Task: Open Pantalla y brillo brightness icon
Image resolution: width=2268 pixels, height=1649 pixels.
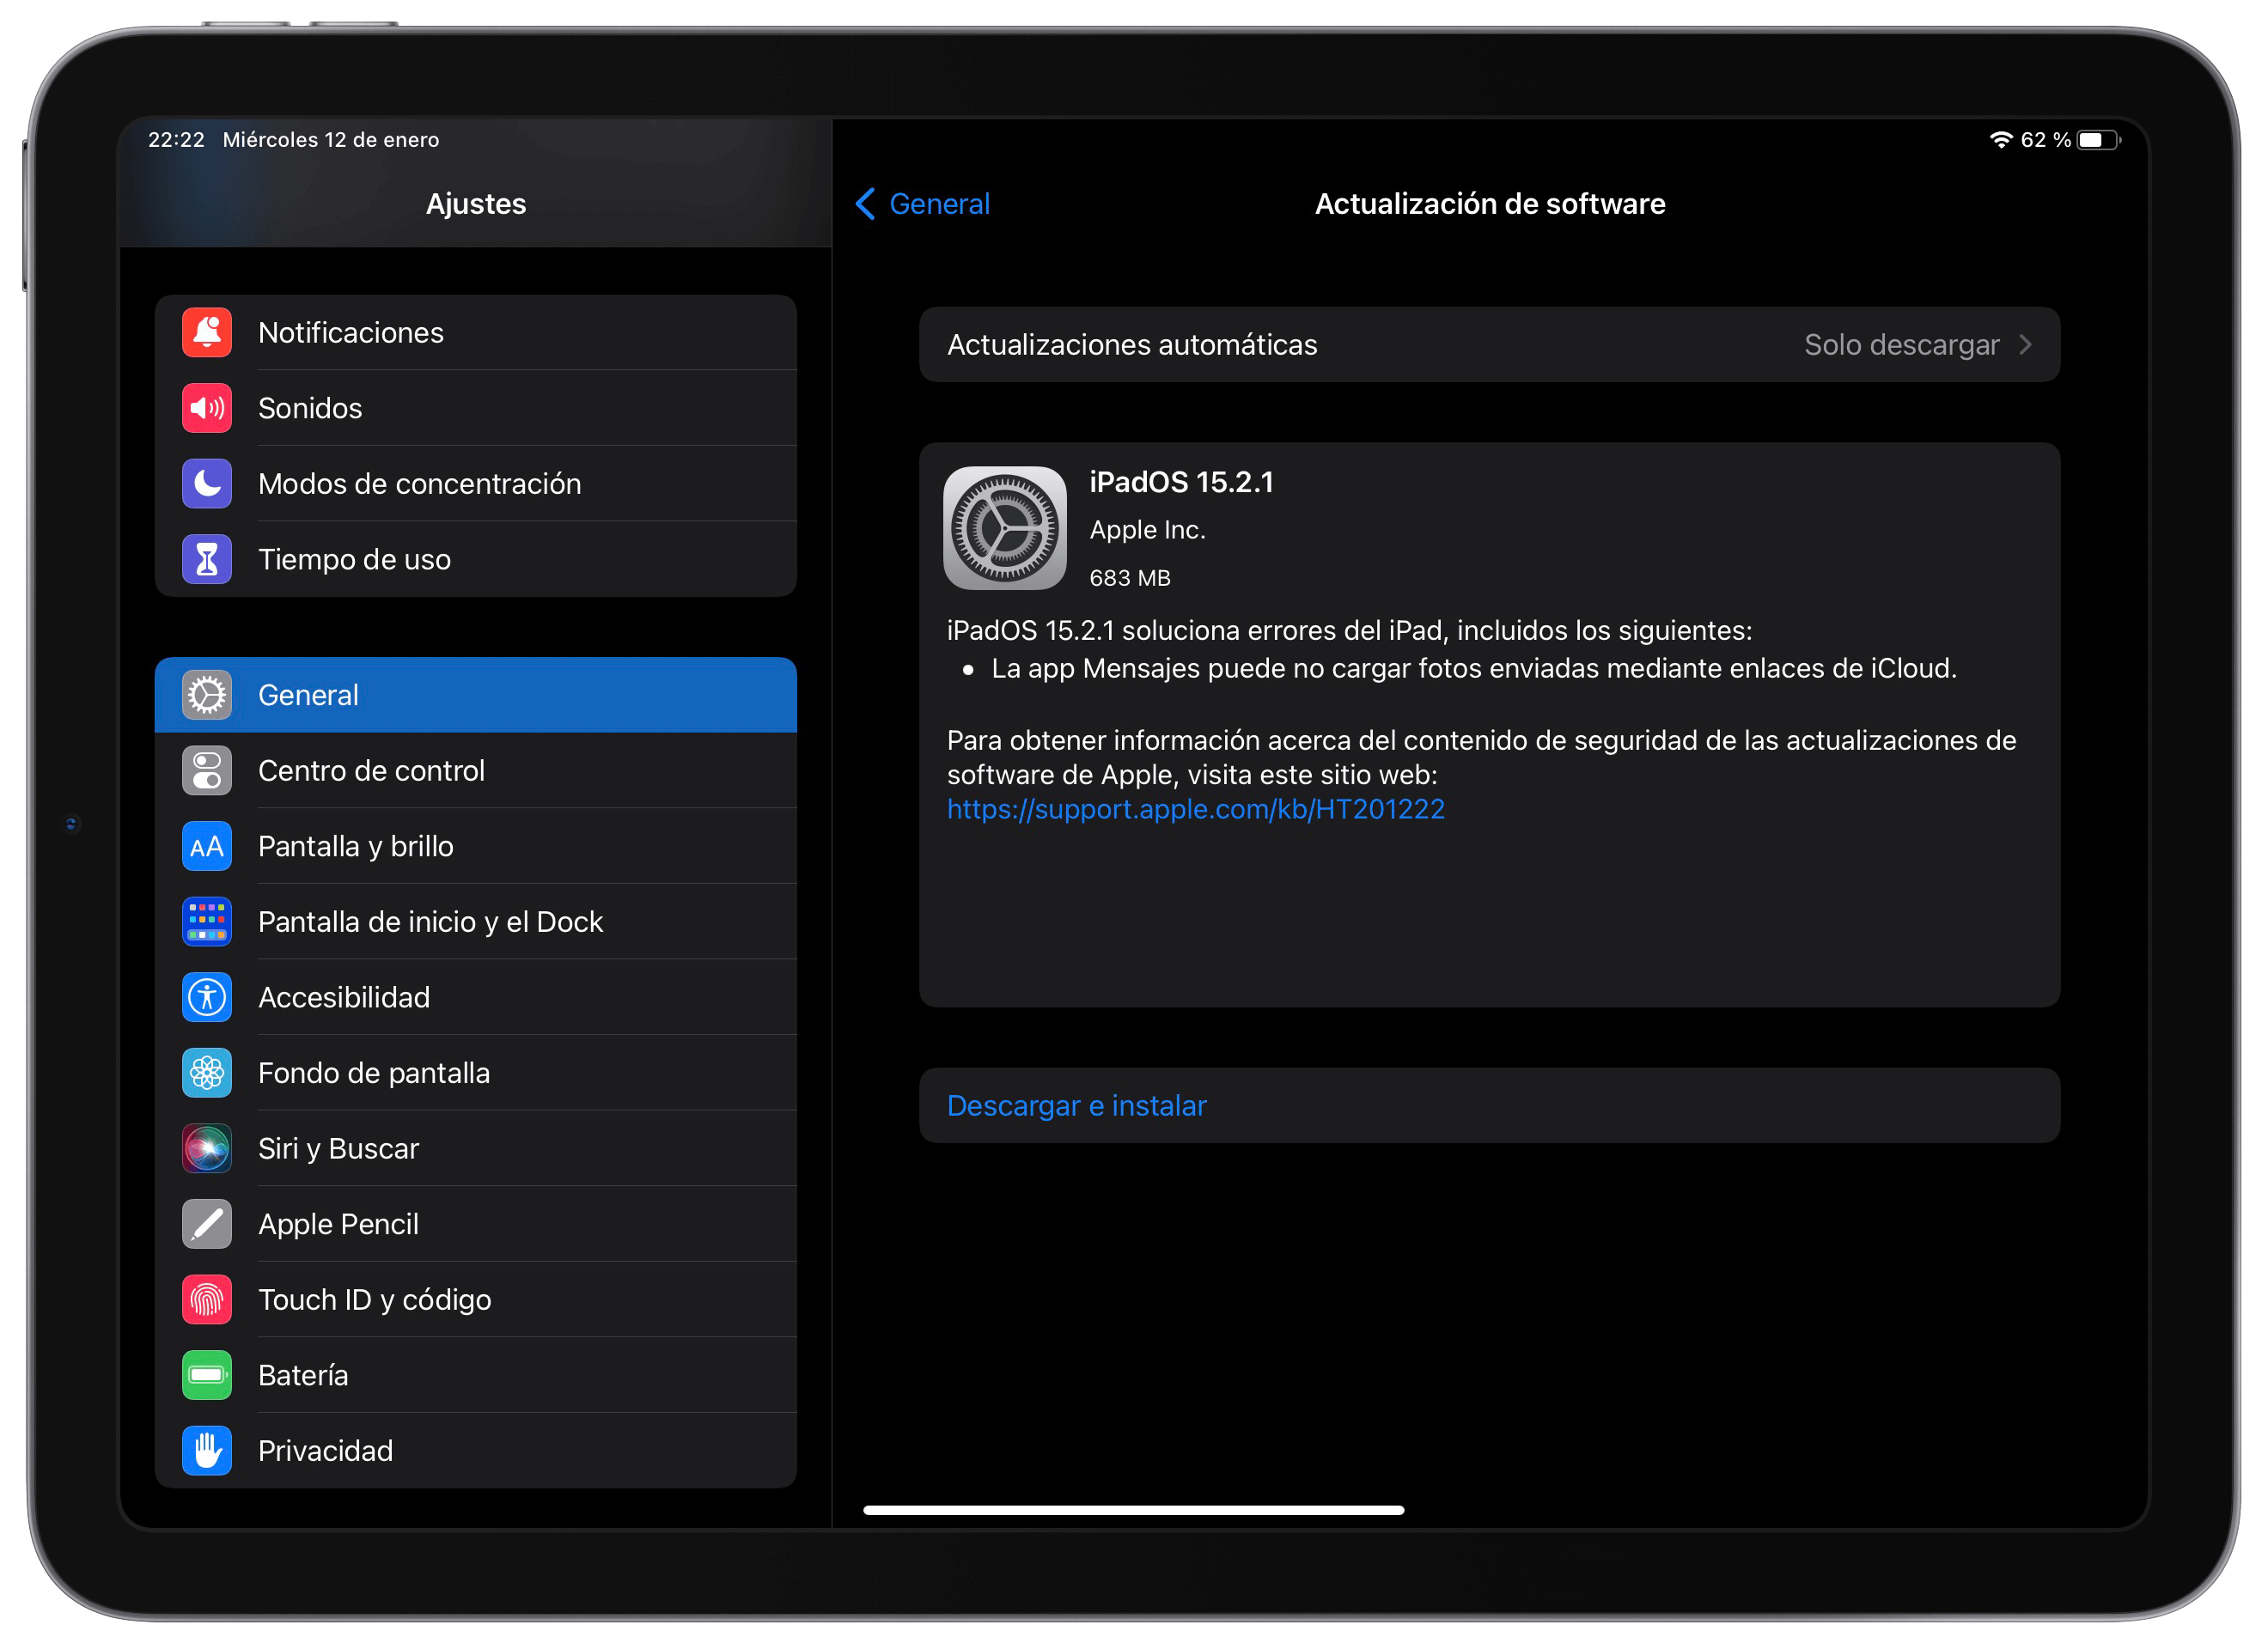Action: pos(206,845)
